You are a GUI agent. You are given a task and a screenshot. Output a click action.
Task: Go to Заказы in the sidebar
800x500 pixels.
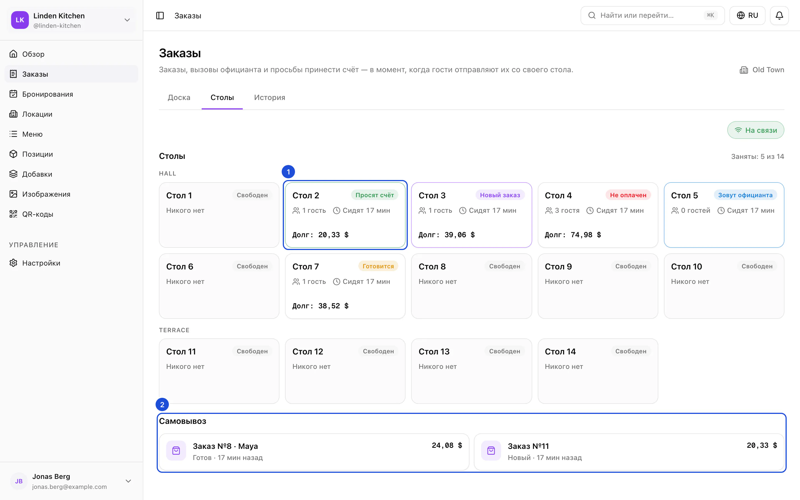point(71,74)
